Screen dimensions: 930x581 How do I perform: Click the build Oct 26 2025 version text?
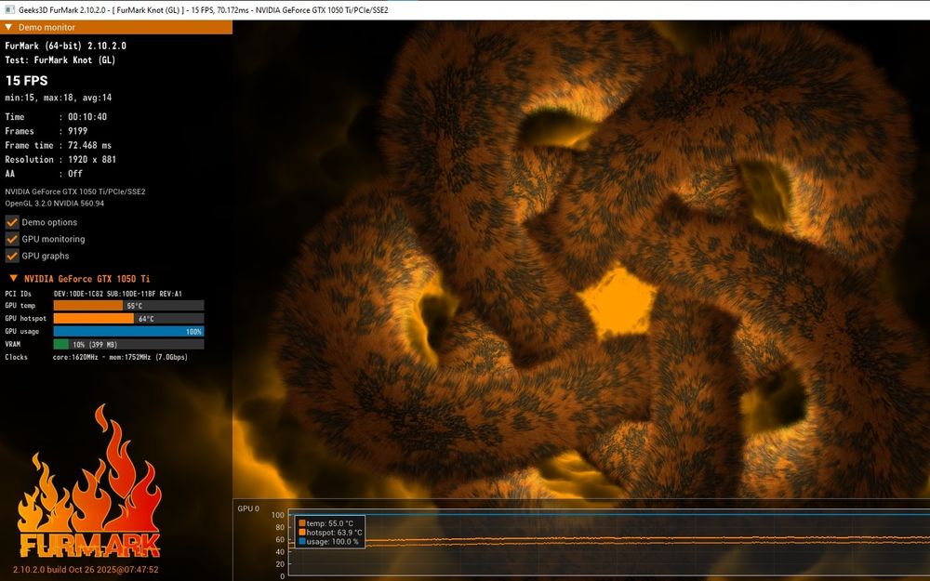pos(86,570)
